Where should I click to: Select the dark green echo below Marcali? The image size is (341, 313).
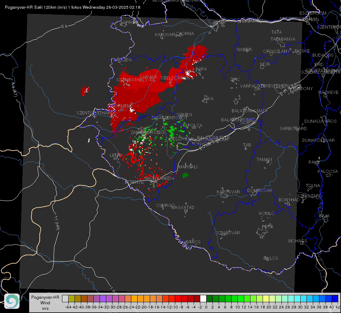click(185, 175)
